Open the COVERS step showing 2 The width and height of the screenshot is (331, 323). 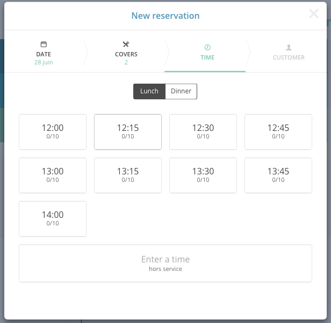tap(126, 53)
